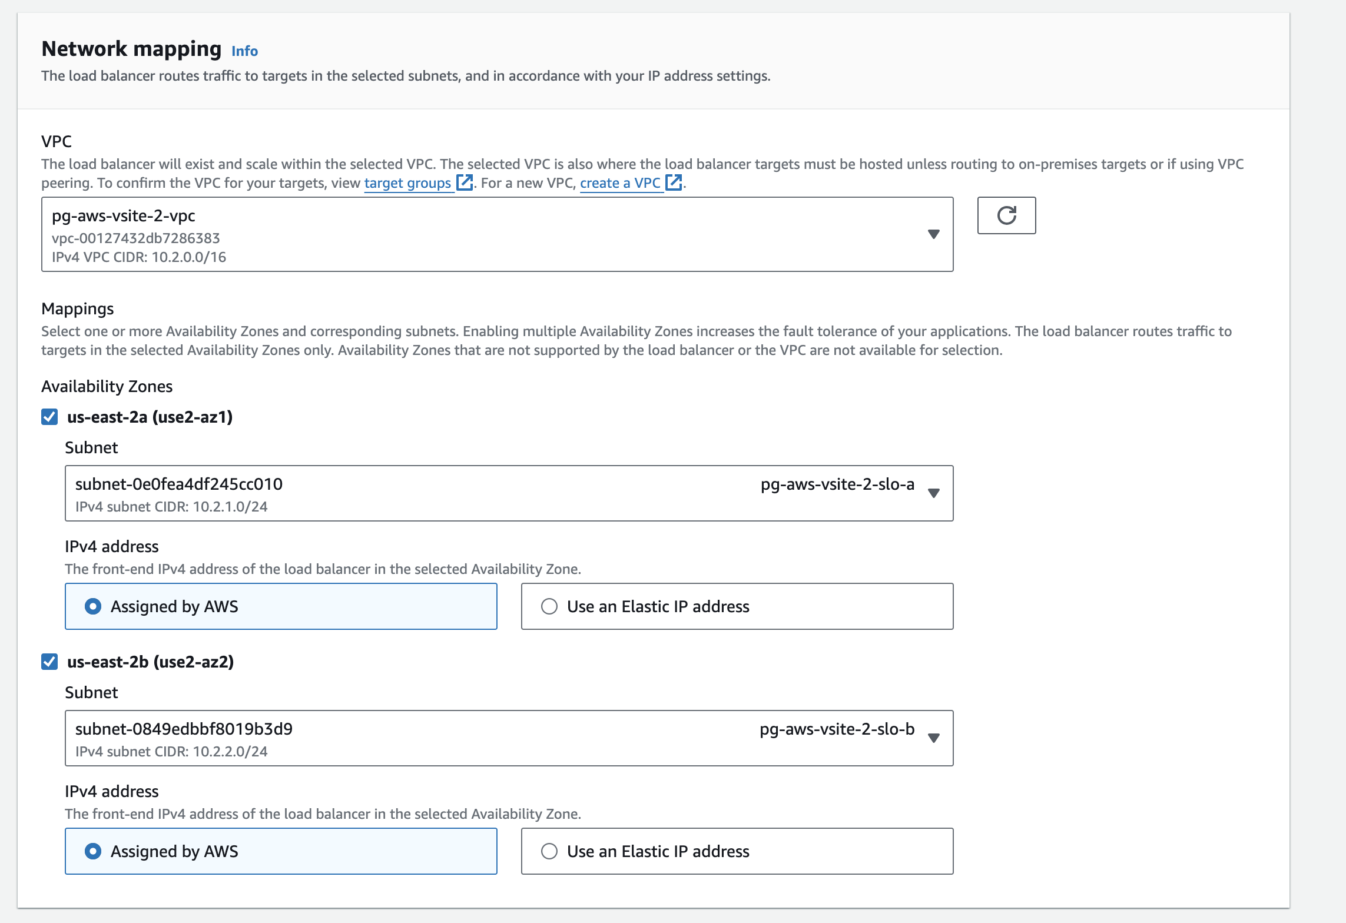Click the us-east-2b subnet dropdown arrow
This screenshot has width=1346, height=923.
(934, 739)
